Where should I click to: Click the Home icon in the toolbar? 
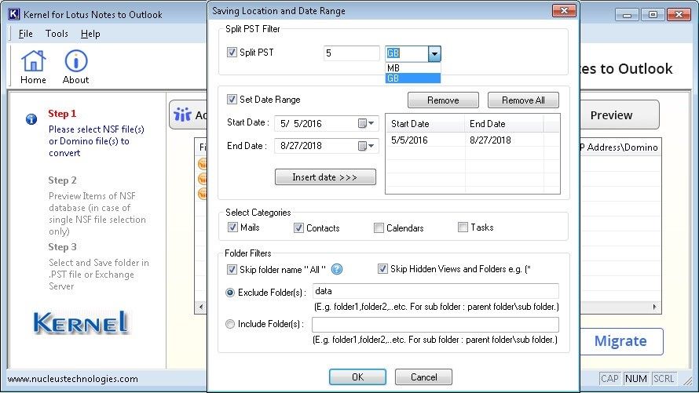pyautogui.click(x=34, y=67)
